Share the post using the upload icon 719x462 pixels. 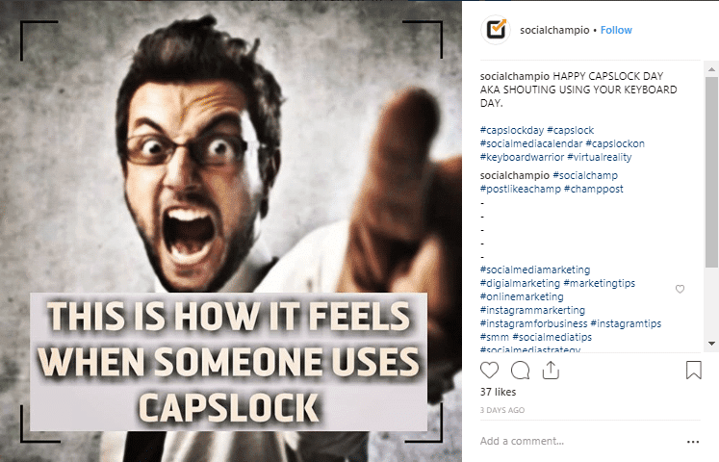click(551, 371)
